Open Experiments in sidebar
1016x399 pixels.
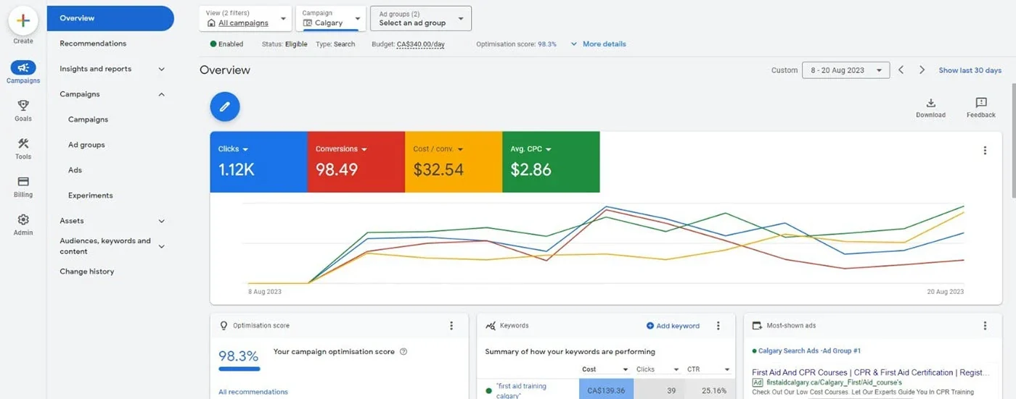[91, 196]
